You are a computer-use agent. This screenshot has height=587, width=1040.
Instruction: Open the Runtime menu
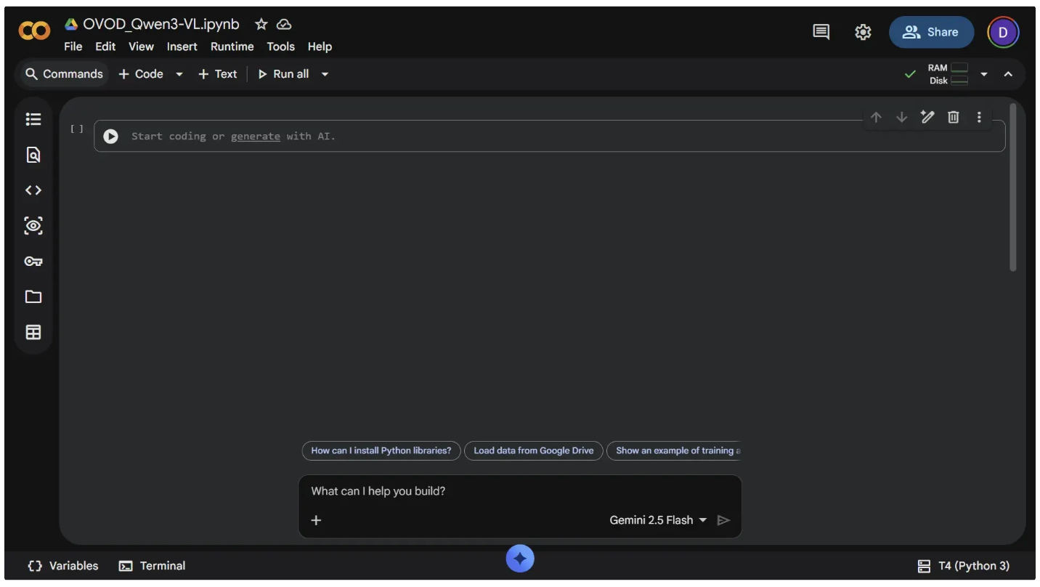(232, 46)
